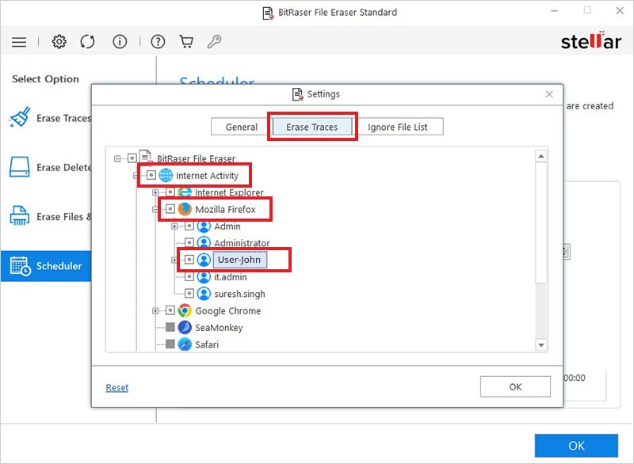Screen dimensions: 634x464
Task: Confirm Settings dialog with OK button
Action: click(515, 387)
